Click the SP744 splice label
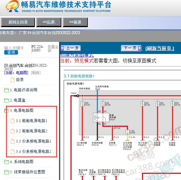The image size is (181, 180). 117,128
